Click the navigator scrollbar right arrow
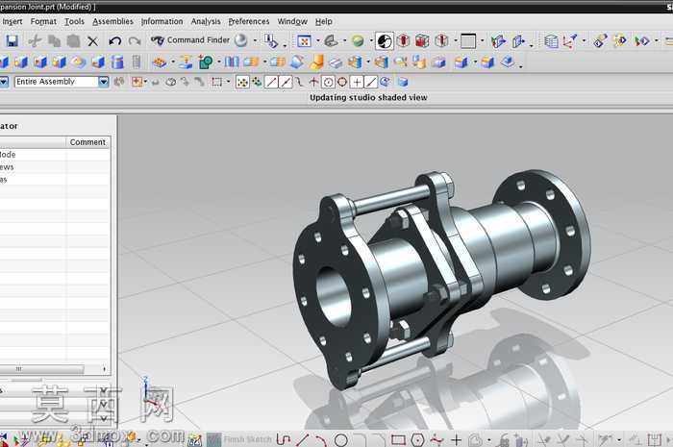Screen dimensions: 673x447 coord(104,369)
